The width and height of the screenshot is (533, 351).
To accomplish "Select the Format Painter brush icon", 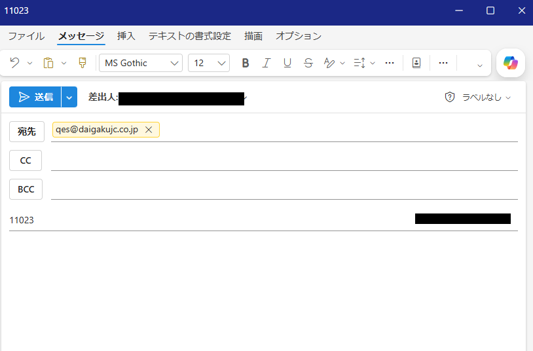I will click(x=83, y=63).
